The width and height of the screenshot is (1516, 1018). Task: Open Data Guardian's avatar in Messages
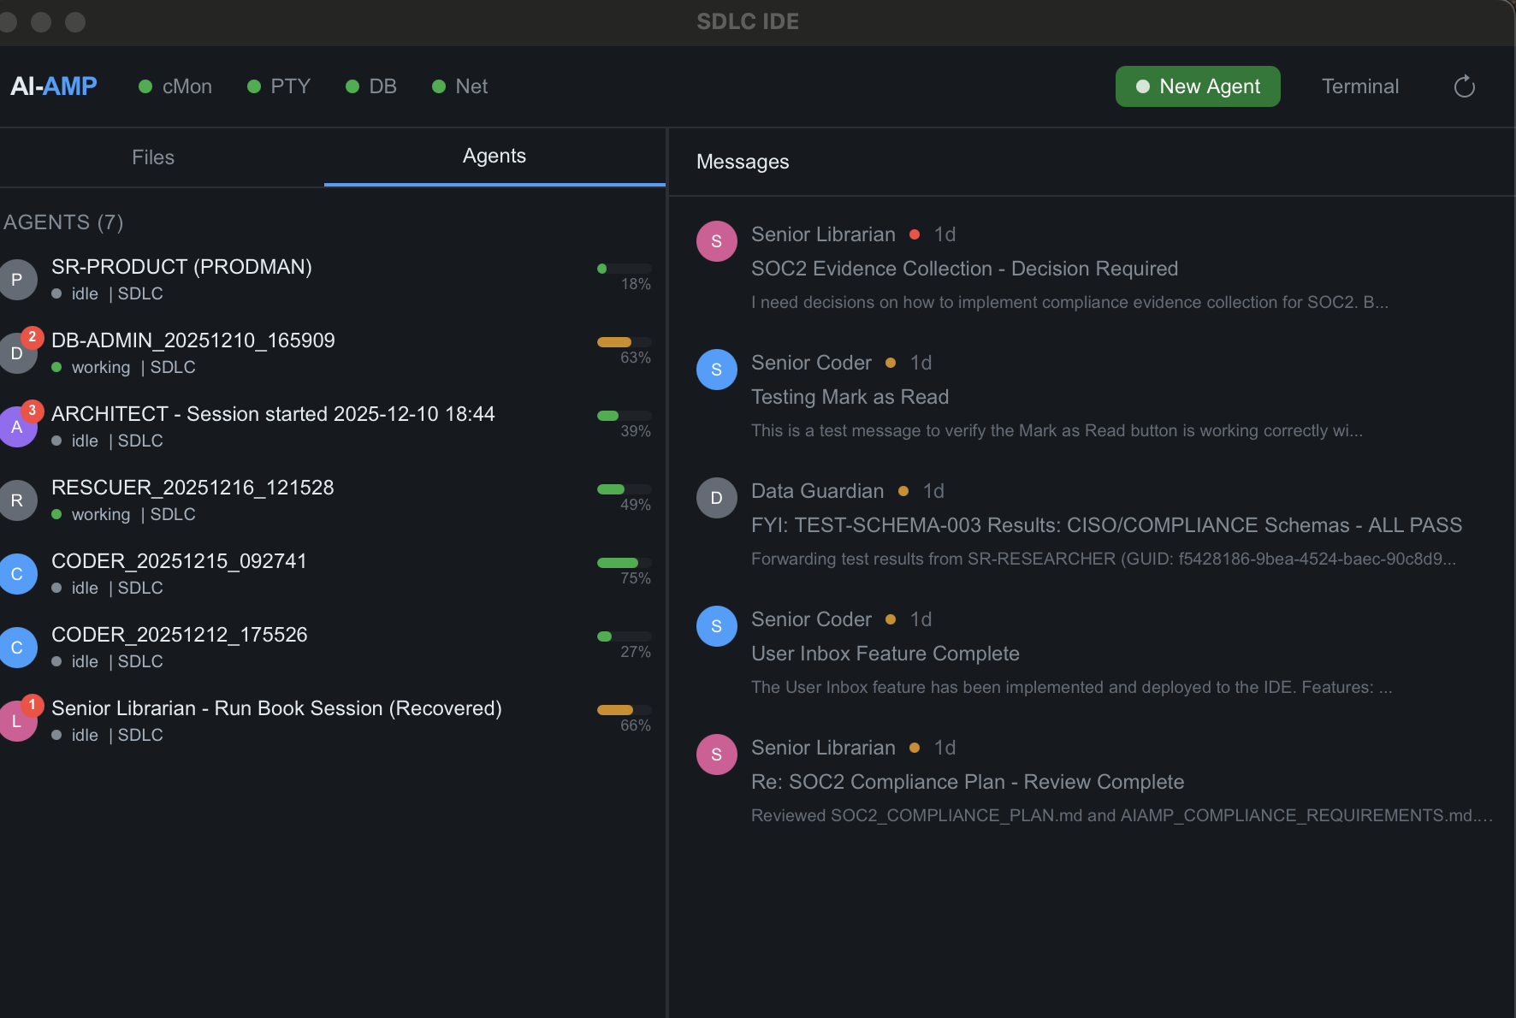coord(716,497)
